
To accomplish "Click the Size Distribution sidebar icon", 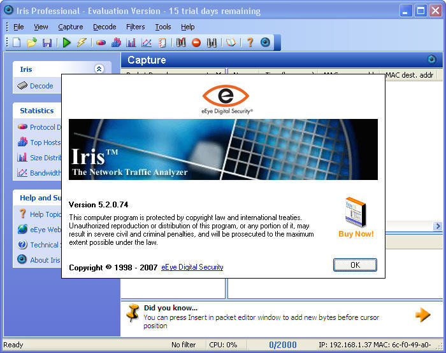I will click(22, 157).
